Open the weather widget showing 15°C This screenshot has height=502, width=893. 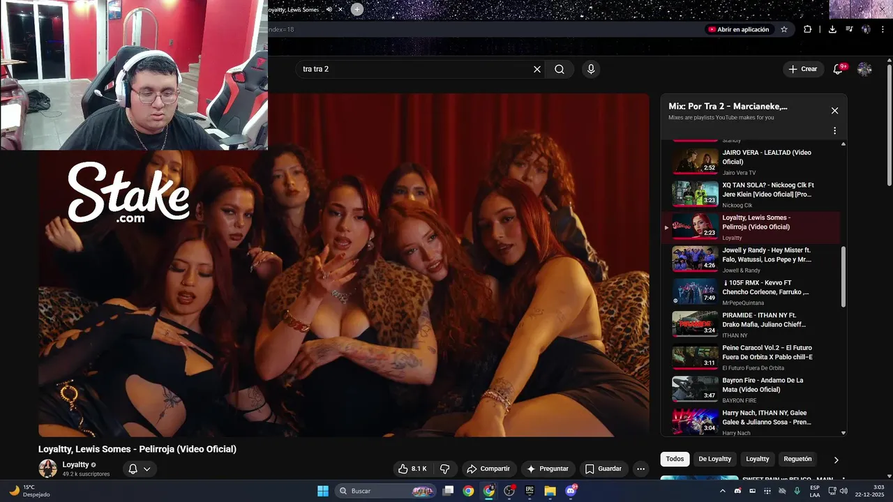(29, 491)
